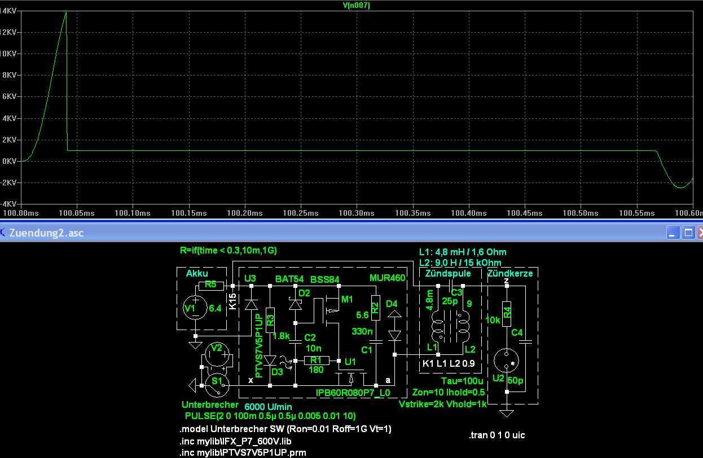Select the L1 primary coil winding
Screen dimensions: 703x458
pos(438,326)
